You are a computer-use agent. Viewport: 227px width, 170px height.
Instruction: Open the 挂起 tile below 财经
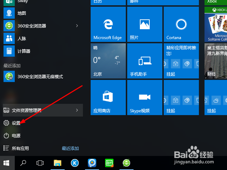216,97
